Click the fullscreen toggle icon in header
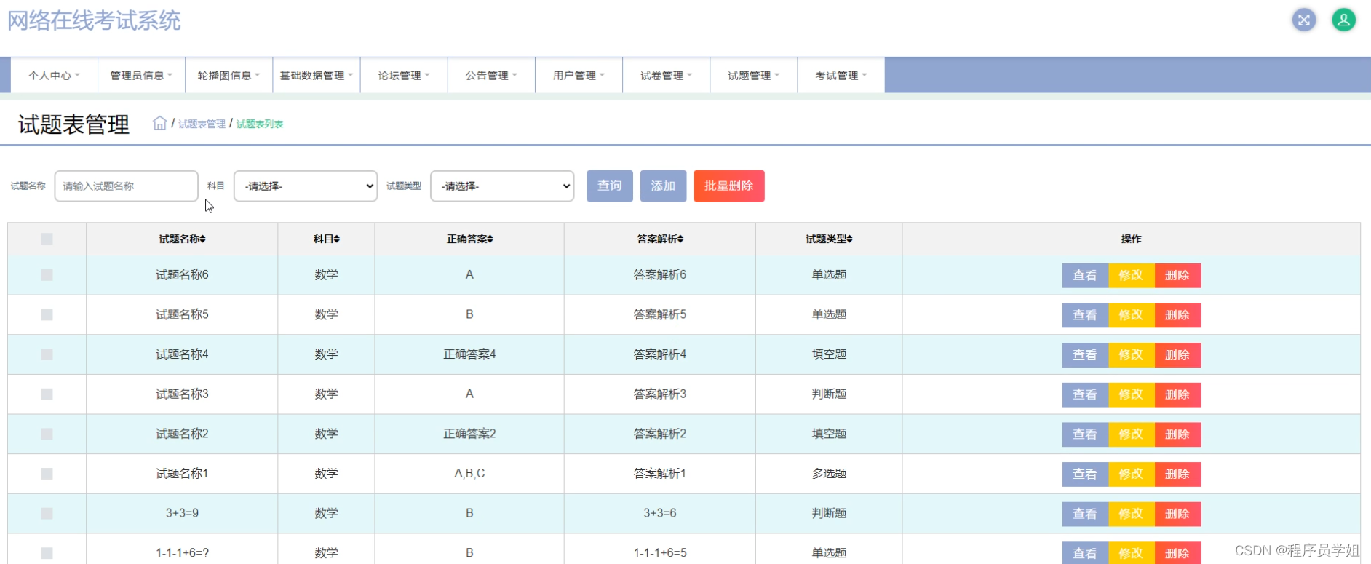 [x=1304, y=20]
